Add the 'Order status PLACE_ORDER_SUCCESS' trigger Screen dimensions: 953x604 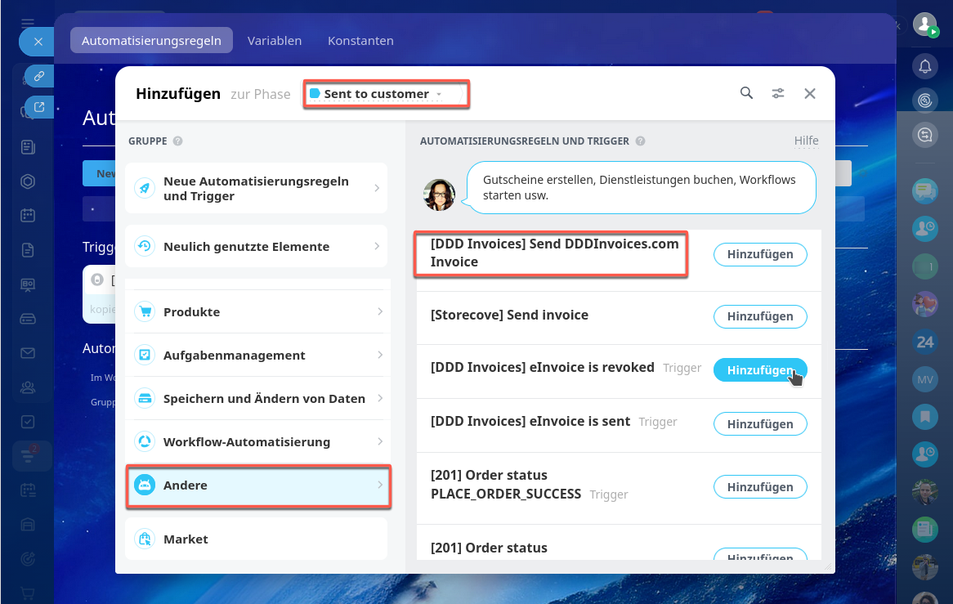[x=760, y=487]
